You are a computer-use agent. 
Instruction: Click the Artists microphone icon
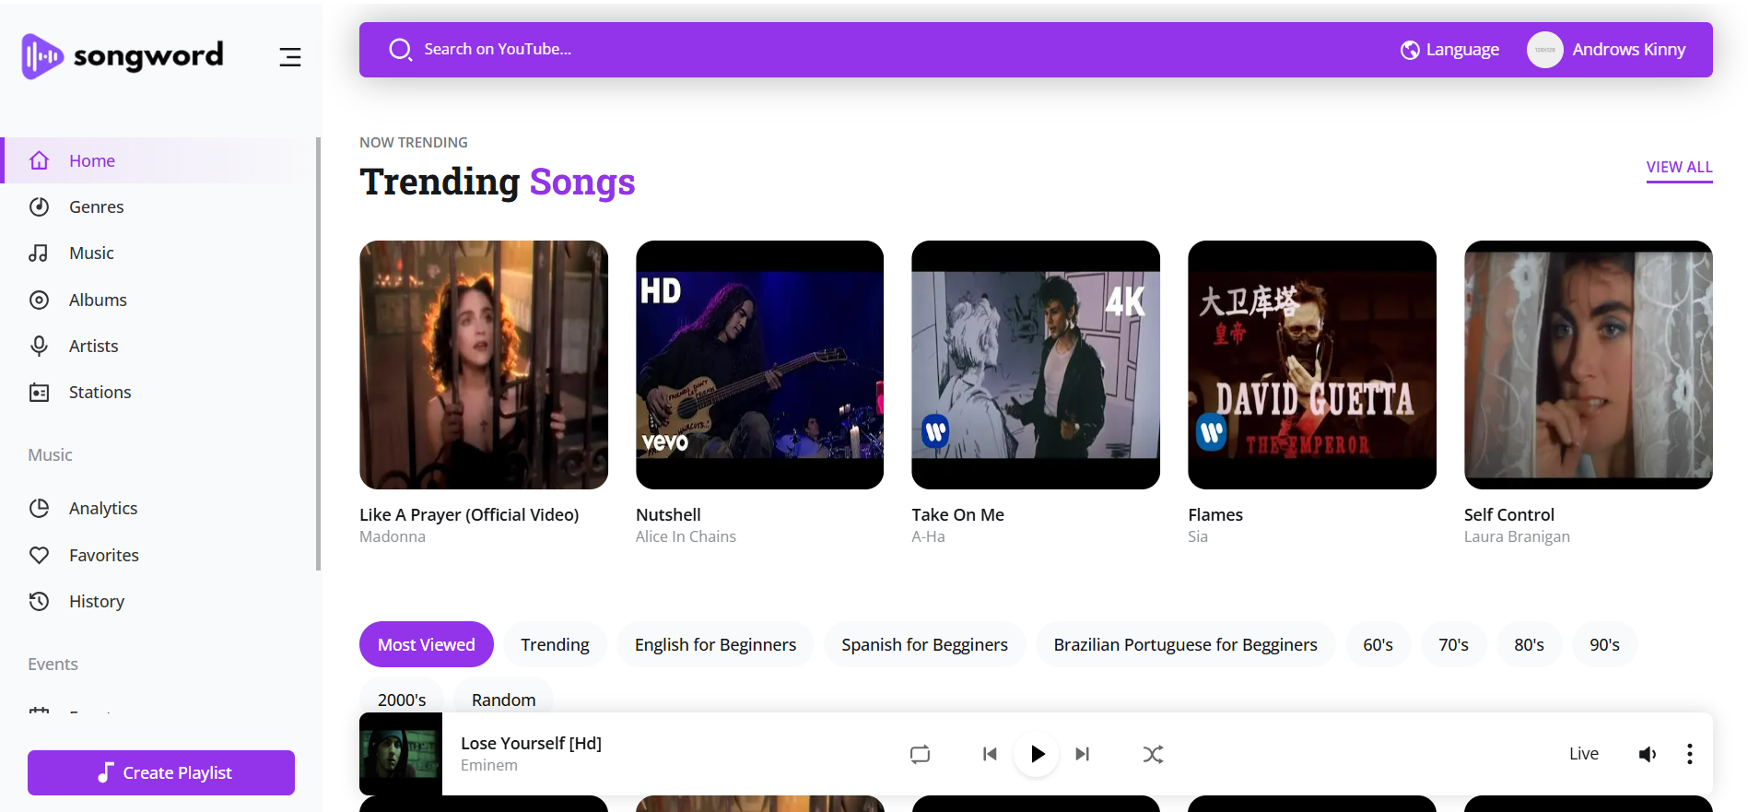point(39,346)
